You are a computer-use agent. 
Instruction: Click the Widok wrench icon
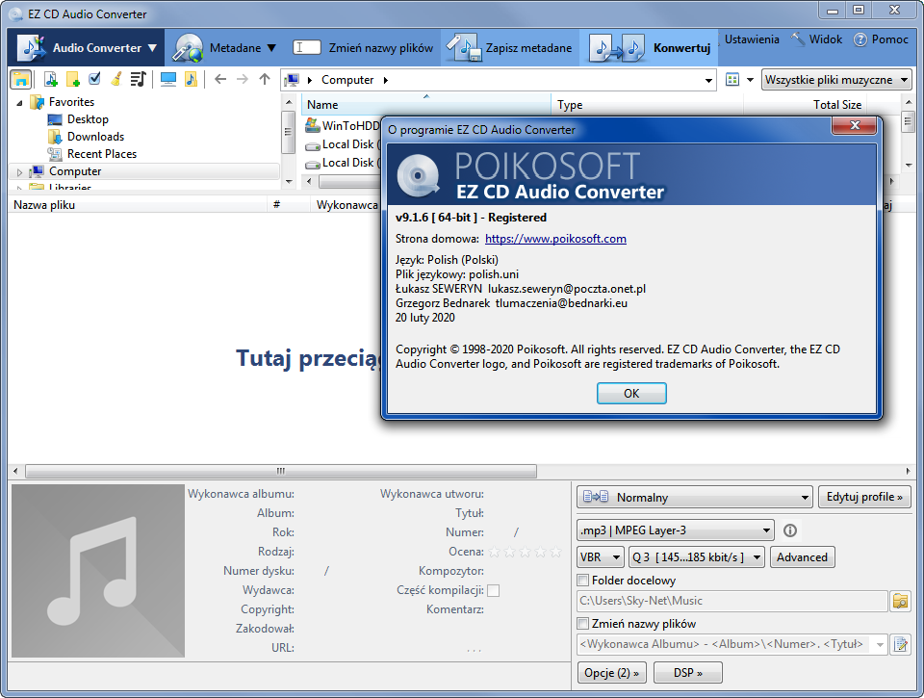click(x=798, y=39)
